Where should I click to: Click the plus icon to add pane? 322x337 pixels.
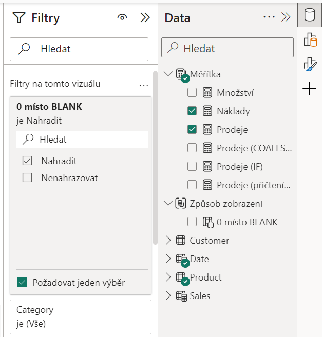coord(309,88)
